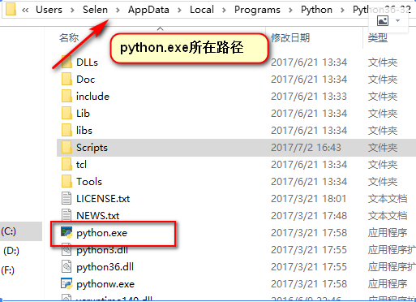
Task: Select the python.exe file name
Action: point(101,233)
